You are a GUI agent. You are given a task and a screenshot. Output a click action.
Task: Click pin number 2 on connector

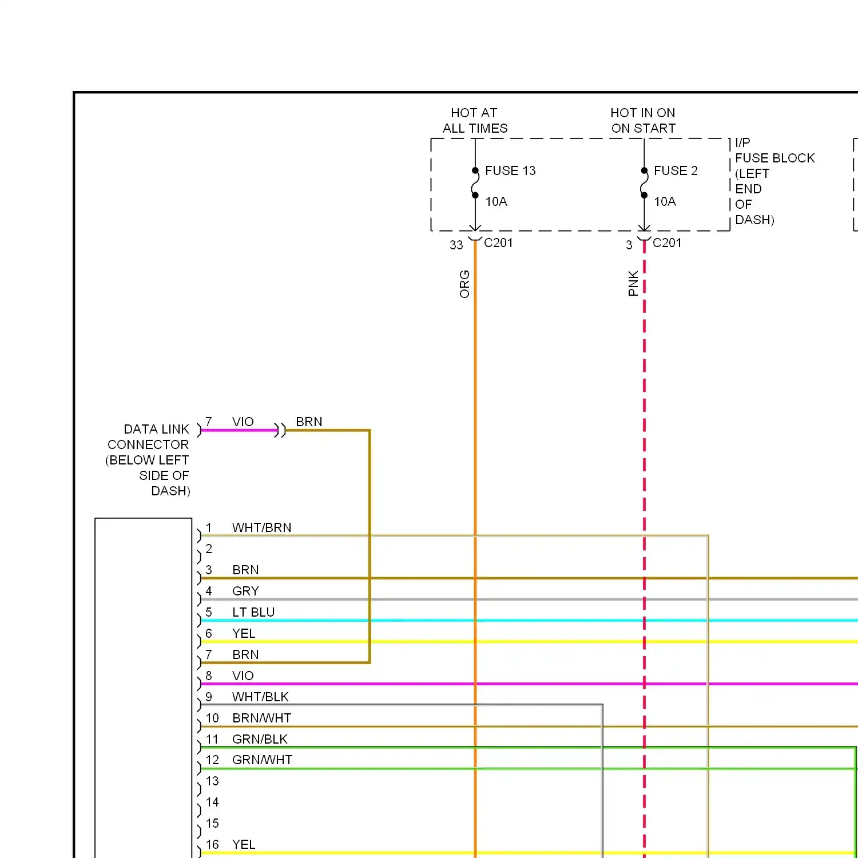tap(209, 549)
